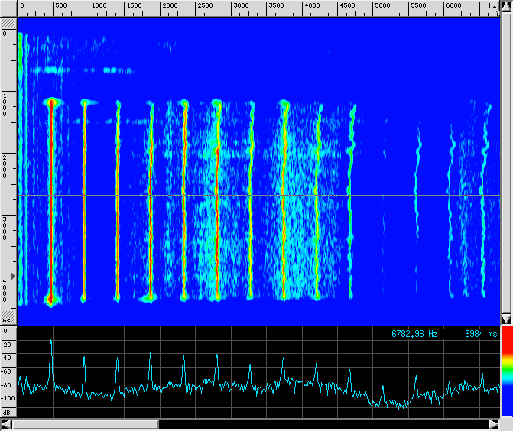Screen dimensions: 513x431
Task: Click the 3000 mark on the frequency ruler
Action: tap(240, 6)
